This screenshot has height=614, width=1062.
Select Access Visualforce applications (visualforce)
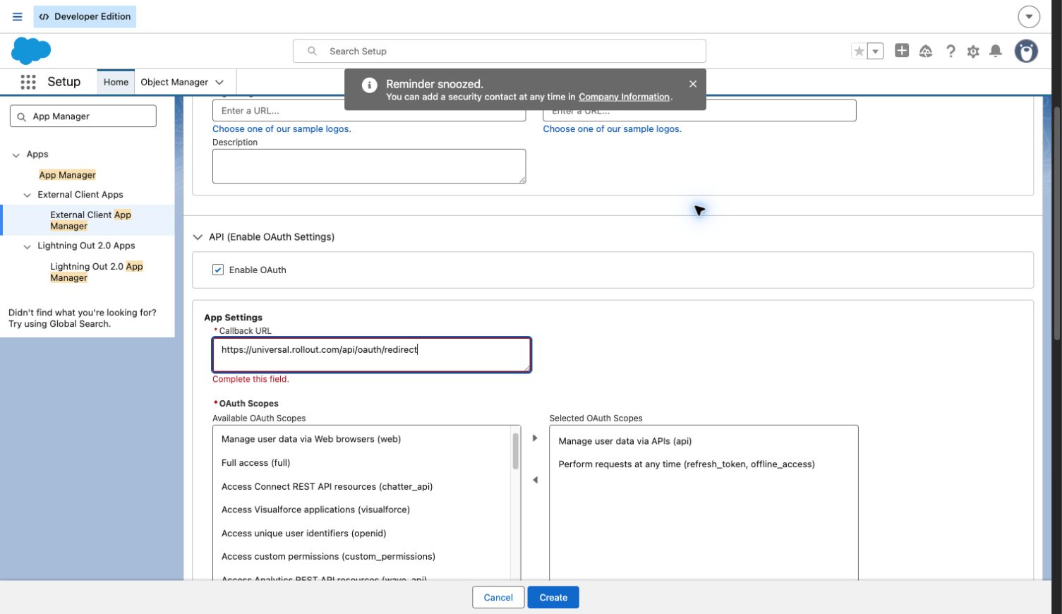click(315, 510)
